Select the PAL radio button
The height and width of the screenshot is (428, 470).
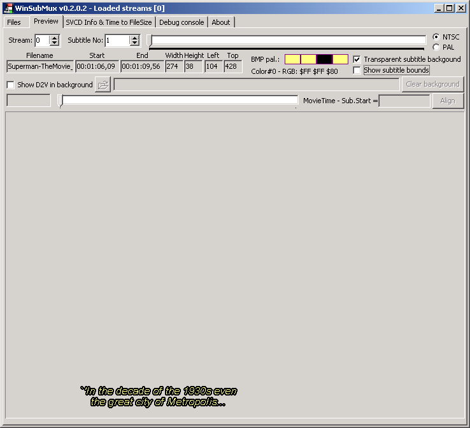tap(436, 47)
